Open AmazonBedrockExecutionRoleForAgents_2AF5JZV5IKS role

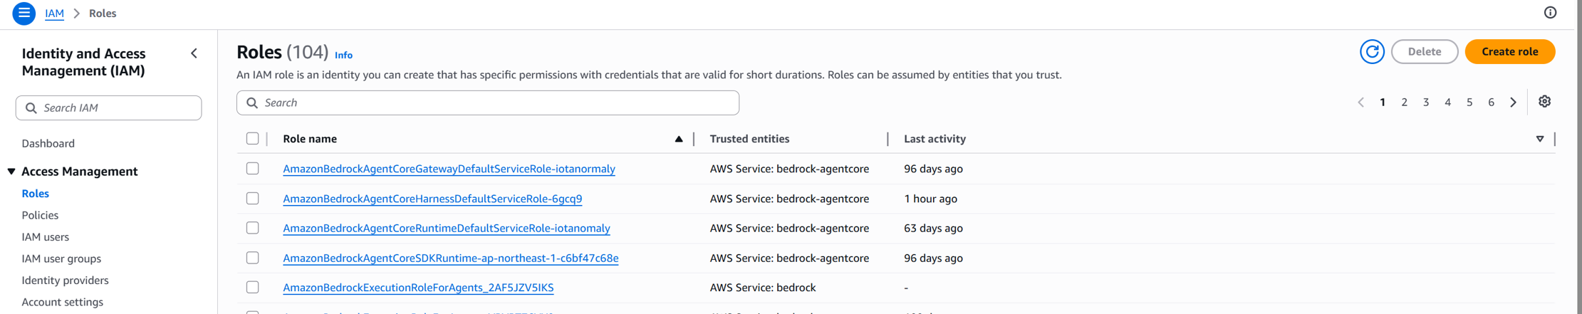pyautogui.click(x=418, y=288)
